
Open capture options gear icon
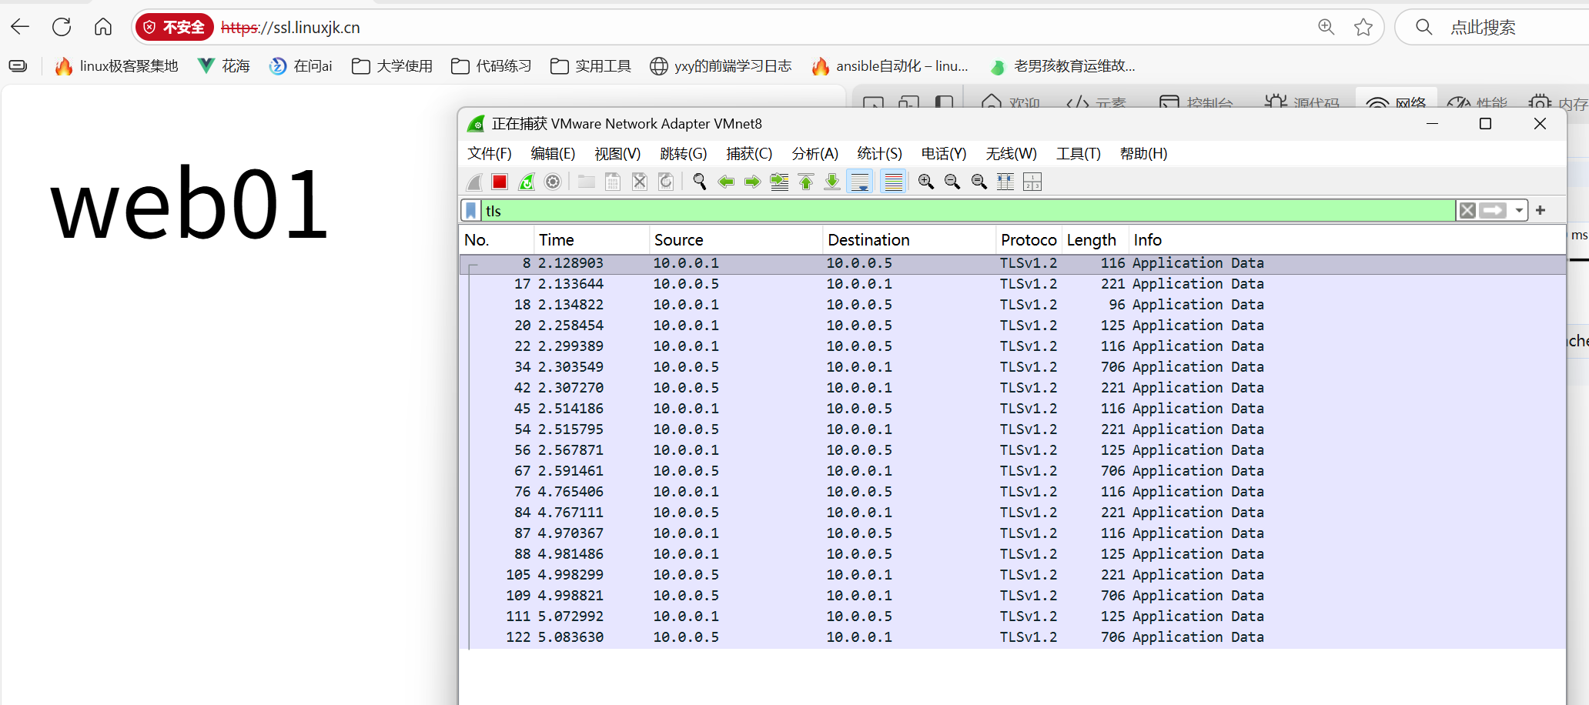(x=553, y=182)
